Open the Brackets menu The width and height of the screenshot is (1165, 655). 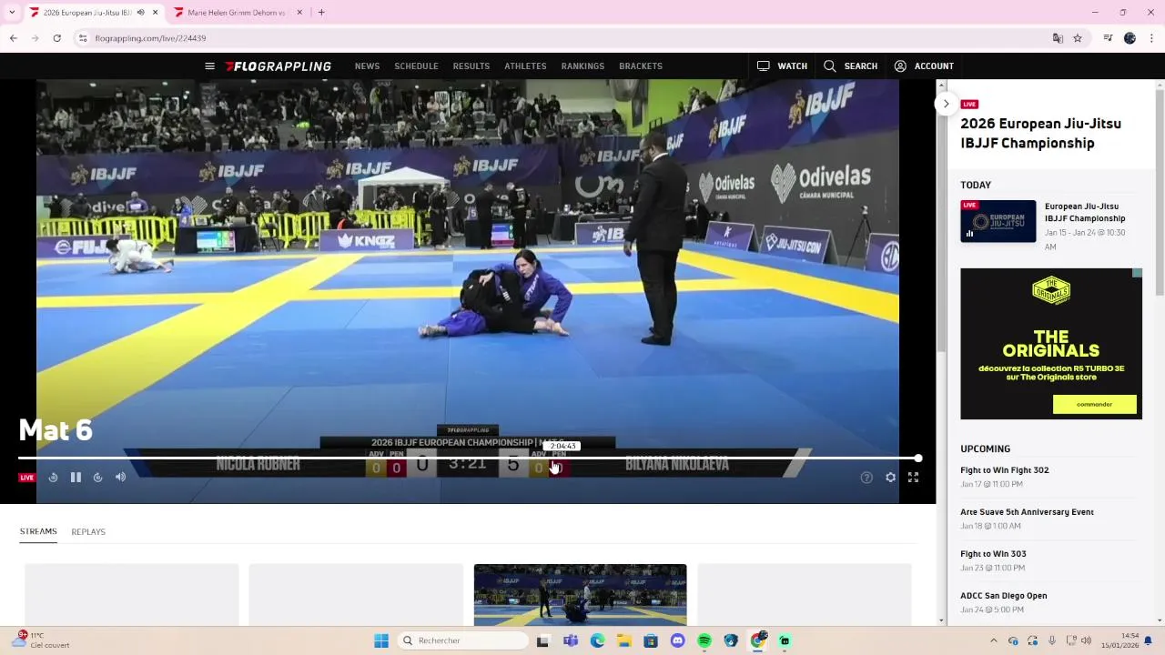[x=641, y=66]
